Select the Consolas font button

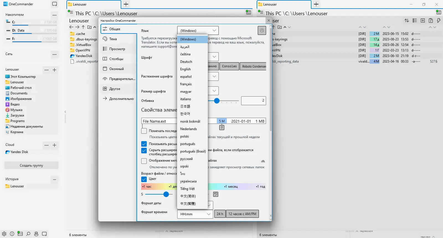(229, 66)
